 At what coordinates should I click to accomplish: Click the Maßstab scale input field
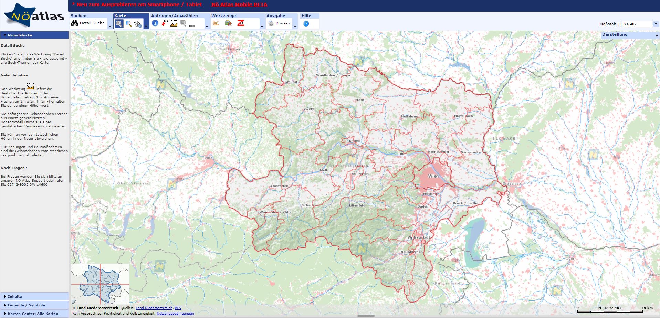pos(637,24)
